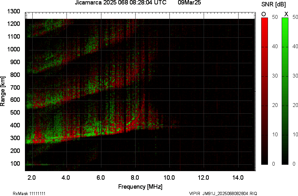Click the '14.0' frequency tick label
The height and width of the screenshot is (196, 298).
point(238,178)
